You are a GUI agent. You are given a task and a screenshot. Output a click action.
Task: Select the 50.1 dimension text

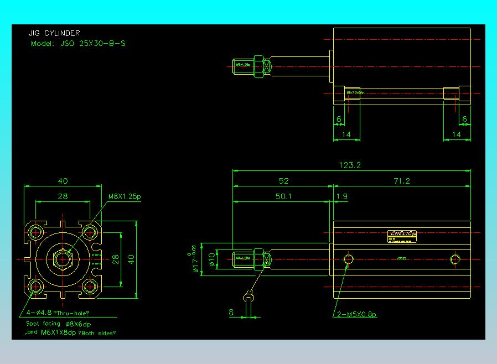point(283,196)
